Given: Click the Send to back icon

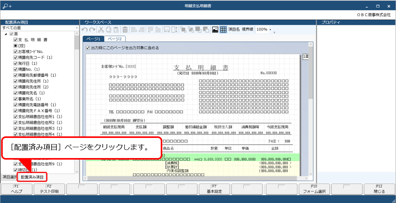Looking at the screenshot, I should tap(191, 29).
